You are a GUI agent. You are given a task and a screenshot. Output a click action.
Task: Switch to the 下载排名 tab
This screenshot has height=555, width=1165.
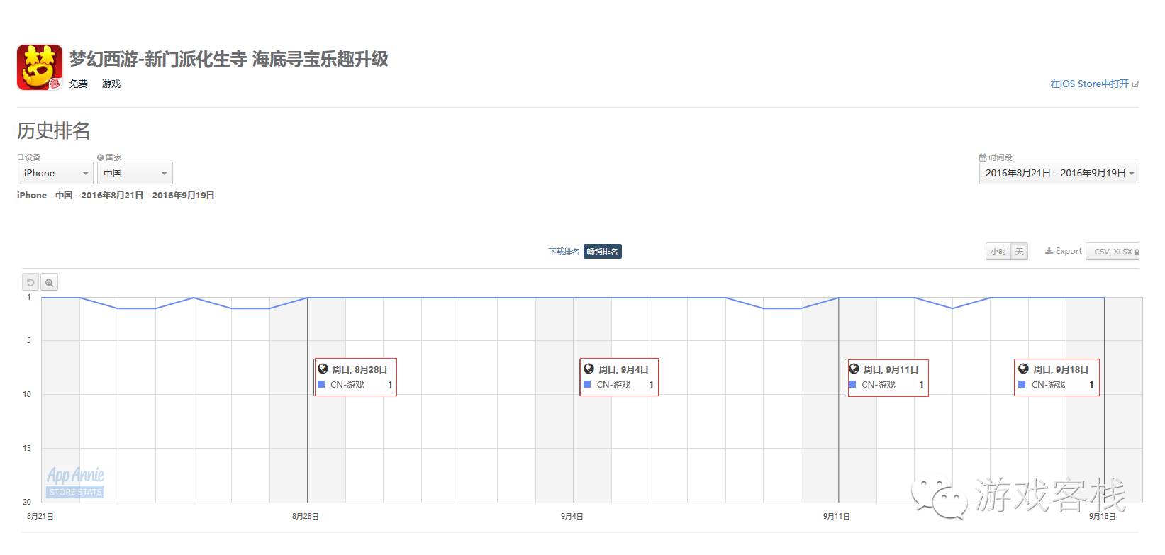click(564, 252)
